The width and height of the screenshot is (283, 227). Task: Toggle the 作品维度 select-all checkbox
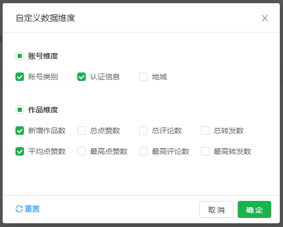coord(20,110)
